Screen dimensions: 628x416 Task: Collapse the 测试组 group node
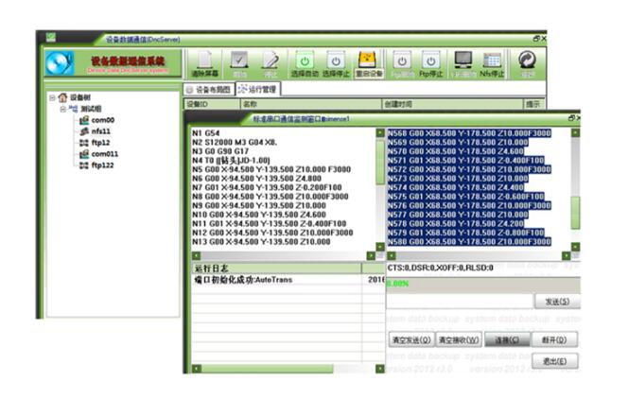[62, 109]
